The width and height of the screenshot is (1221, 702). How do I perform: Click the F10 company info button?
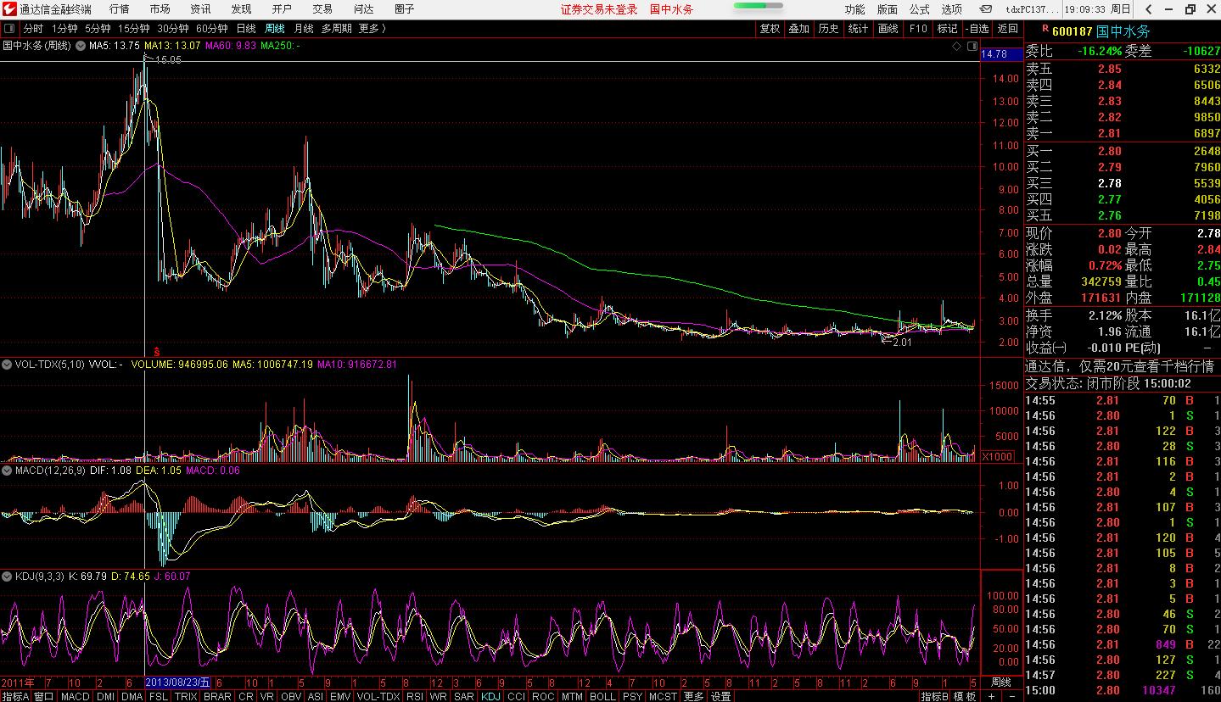pyautogui.click(x=918, y=29)
